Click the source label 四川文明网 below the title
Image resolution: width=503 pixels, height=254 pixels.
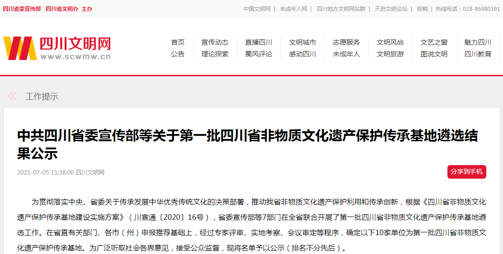click(x=90, y=172)
